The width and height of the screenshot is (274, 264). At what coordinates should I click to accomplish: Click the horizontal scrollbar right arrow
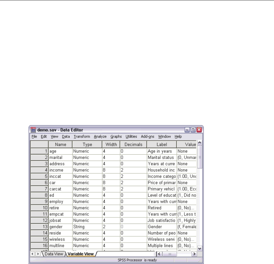tap(194, 254)
